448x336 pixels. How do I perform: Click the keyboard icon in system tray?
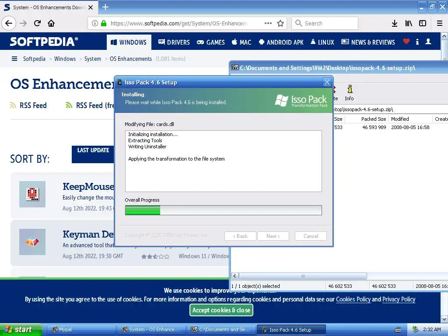(398, 330)
